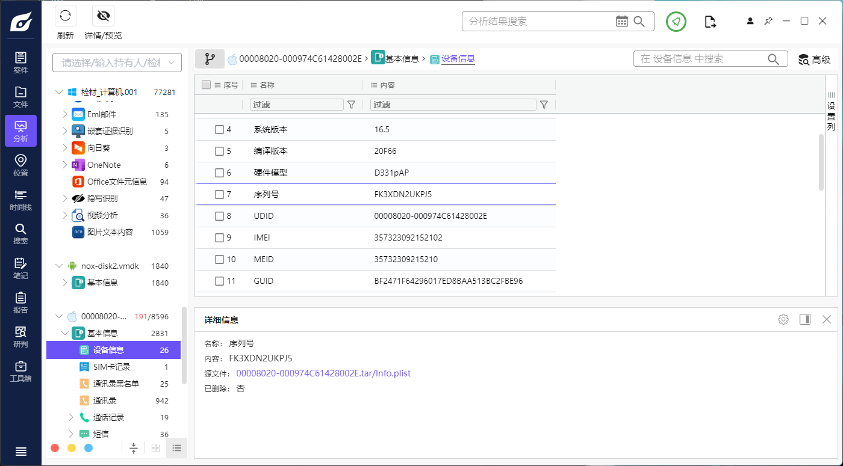Click the filter funnel for 名称 column
The height and width of the screenshot is (466, 843).
click(x=352, y=105)
